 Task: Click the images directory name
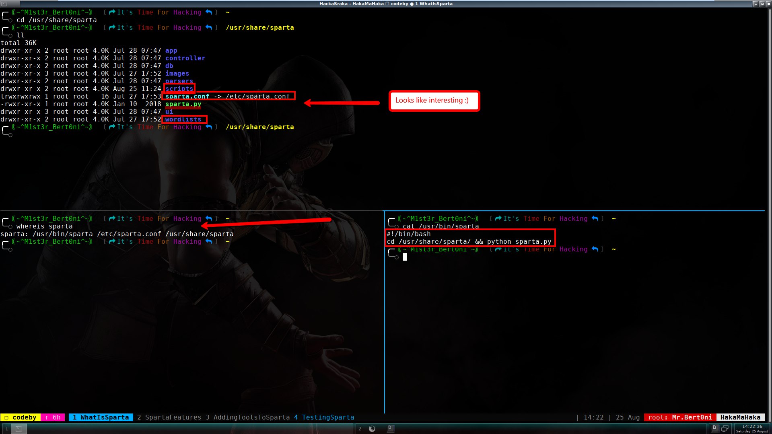coord(177,74)
